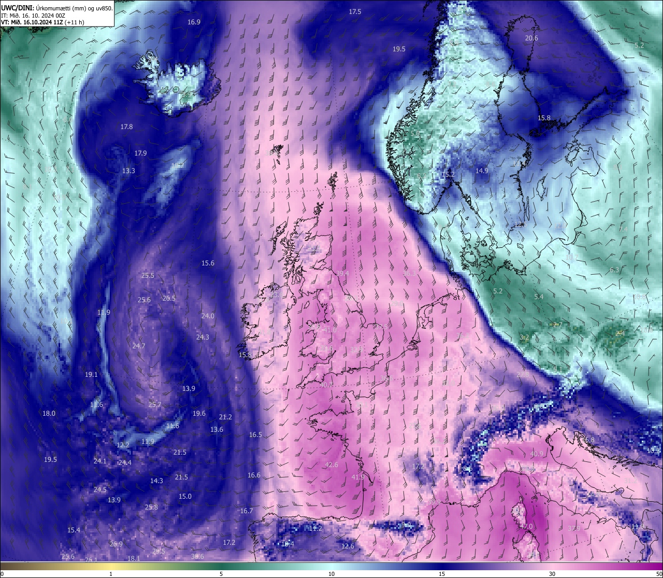Click the 11.2 value over northern Spain
This screenshot has height=578, width=663.
[315, 529]
